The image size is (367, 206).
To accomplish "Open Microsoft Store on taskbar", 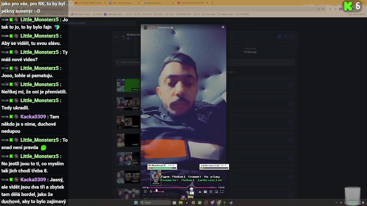I will coord(174,203).
